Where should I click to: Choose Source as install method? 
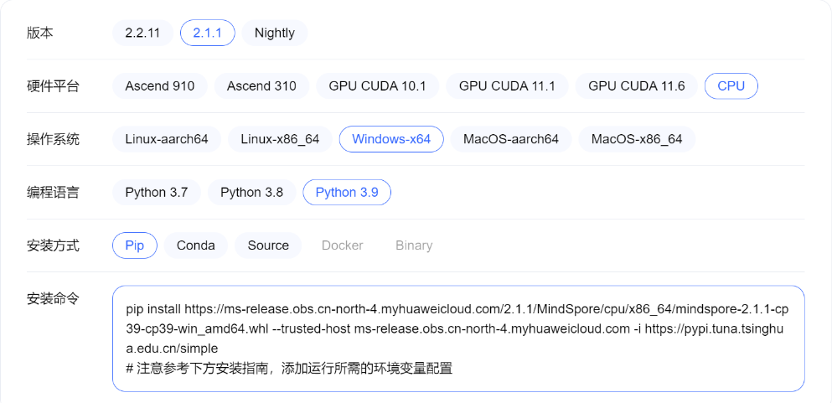click(268, 245)
